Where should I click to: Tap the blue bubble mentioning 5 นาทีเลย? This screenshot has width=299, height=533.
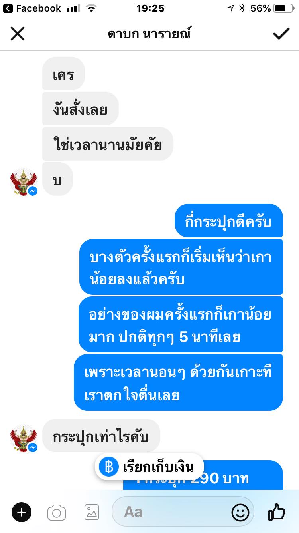[x=181, y=324]
